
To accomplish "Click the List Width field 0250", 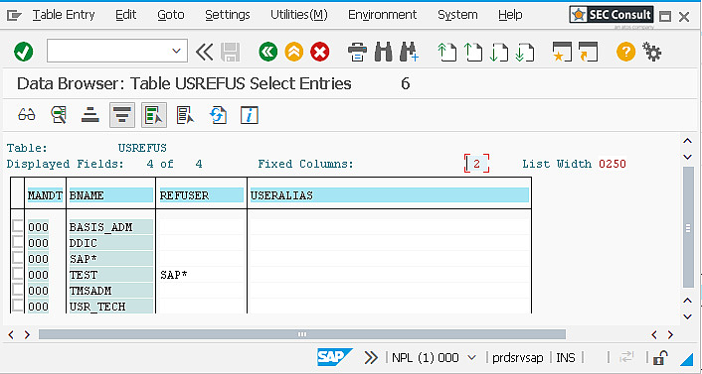I will [612, 164].
